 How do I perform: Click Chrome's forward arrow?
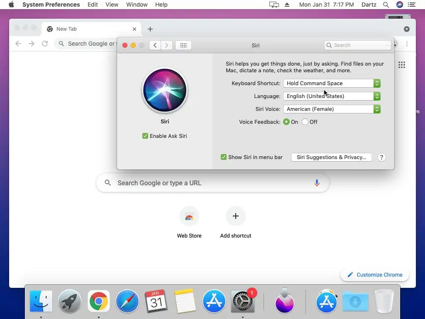pos(32,44)
